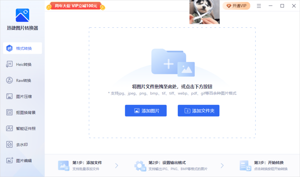Click the 第1步 添加文件 step icon
300x177 pixels.
63,166
